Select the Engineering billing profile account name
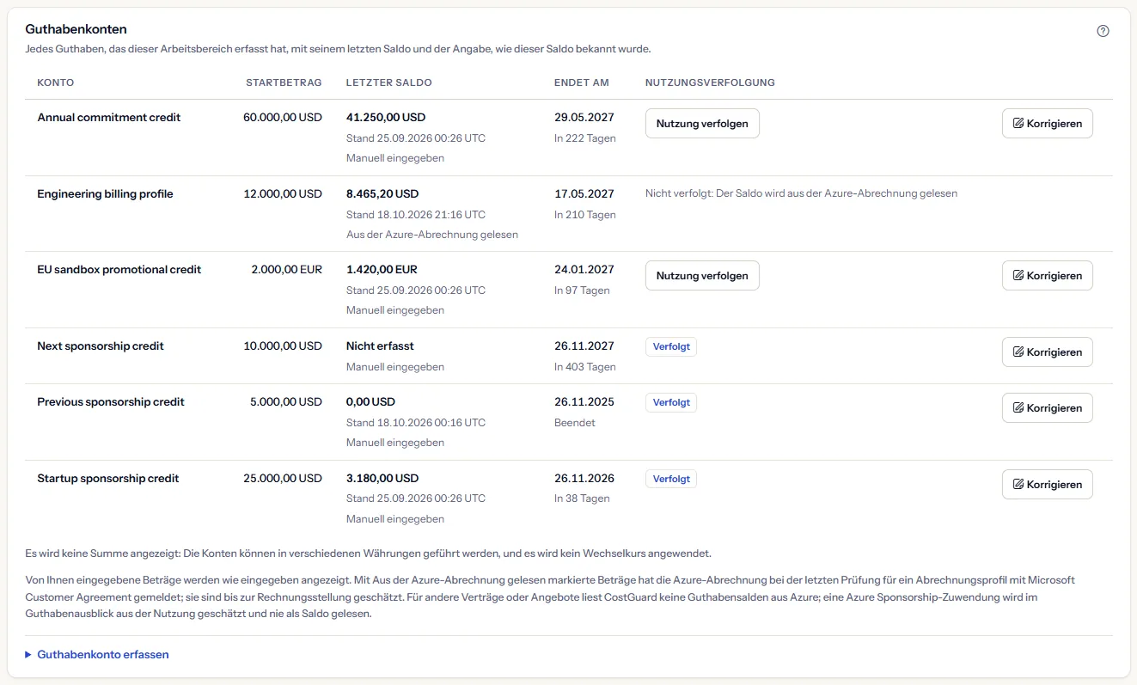The width and height of the screenshot is (1137, 685). 105,193
